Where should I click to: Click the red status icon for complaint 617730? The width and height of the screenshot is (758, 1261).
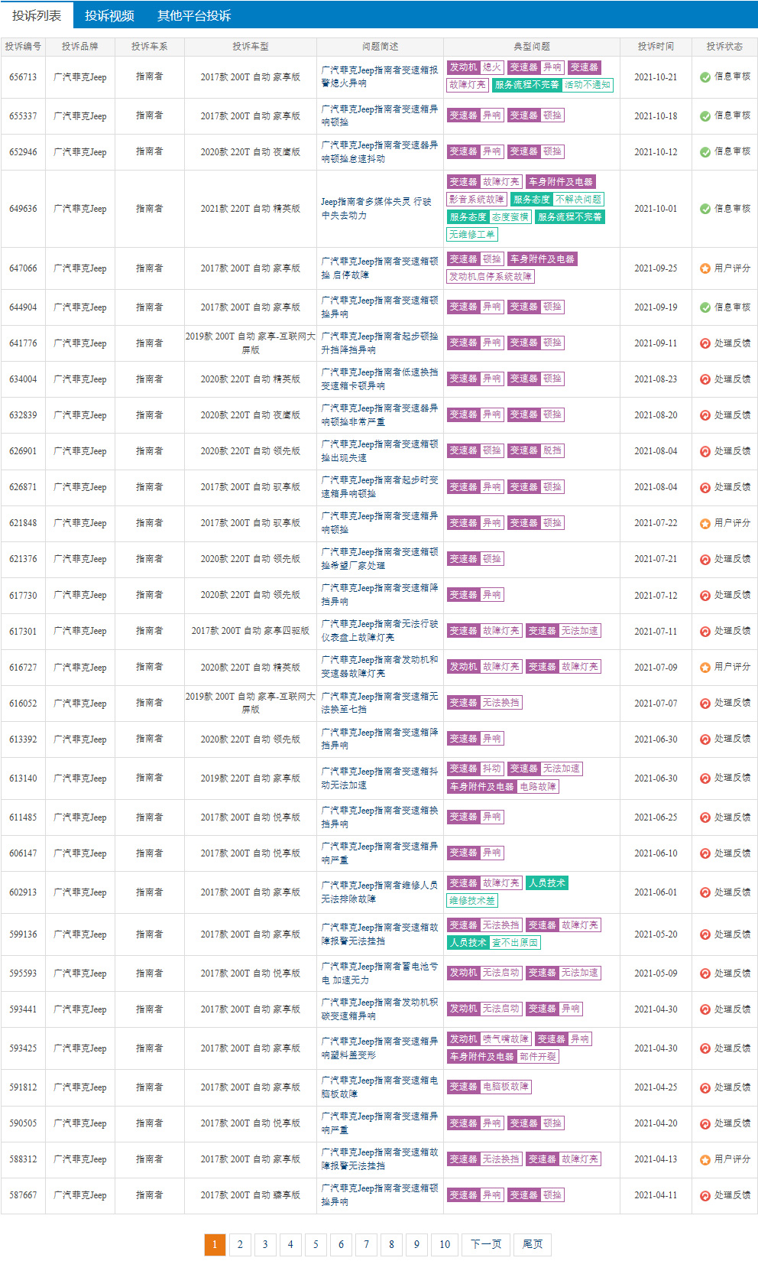point(705,596)
